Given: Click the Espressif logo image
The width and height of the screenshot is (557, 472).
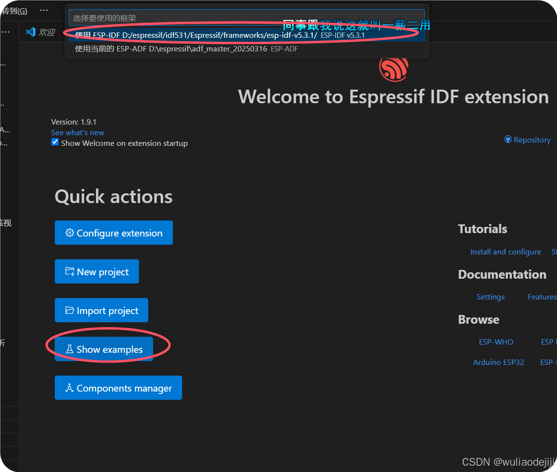Looking at the screenshot, I should (394, 69).
